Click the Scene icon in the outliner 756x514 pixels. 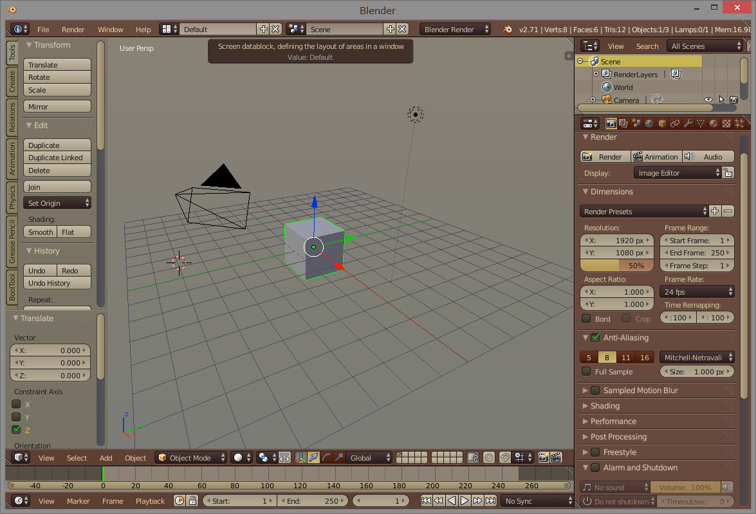(595, 61)
